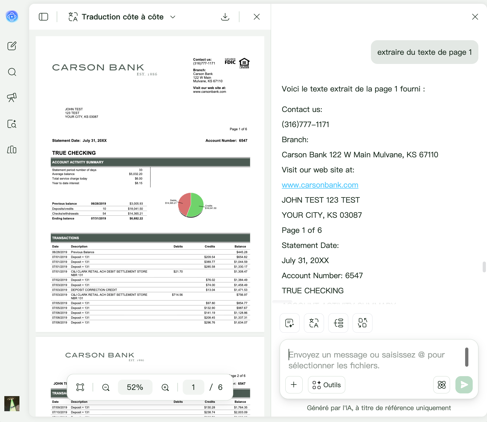Open search via the magnifier sidebar icon
487x422 pixels.
(x=12, y=72)
